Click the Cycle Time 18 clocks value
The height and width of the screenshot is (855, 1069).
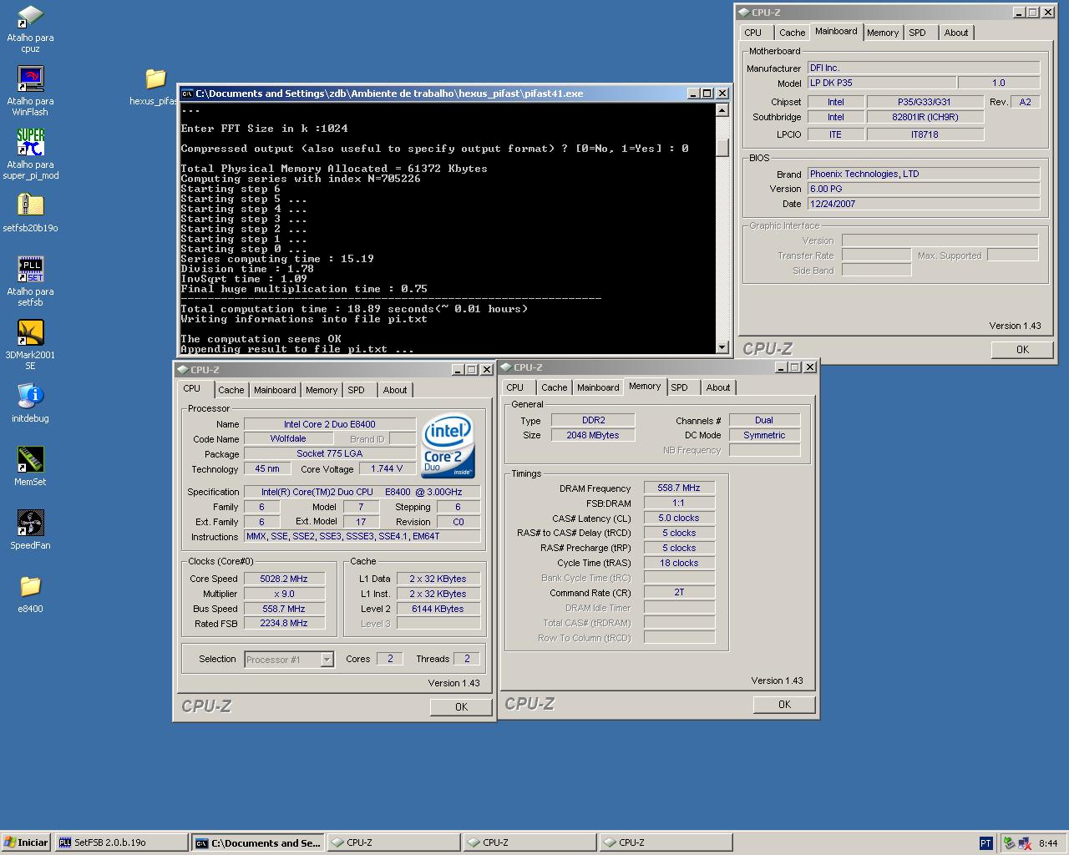[679, 564]
